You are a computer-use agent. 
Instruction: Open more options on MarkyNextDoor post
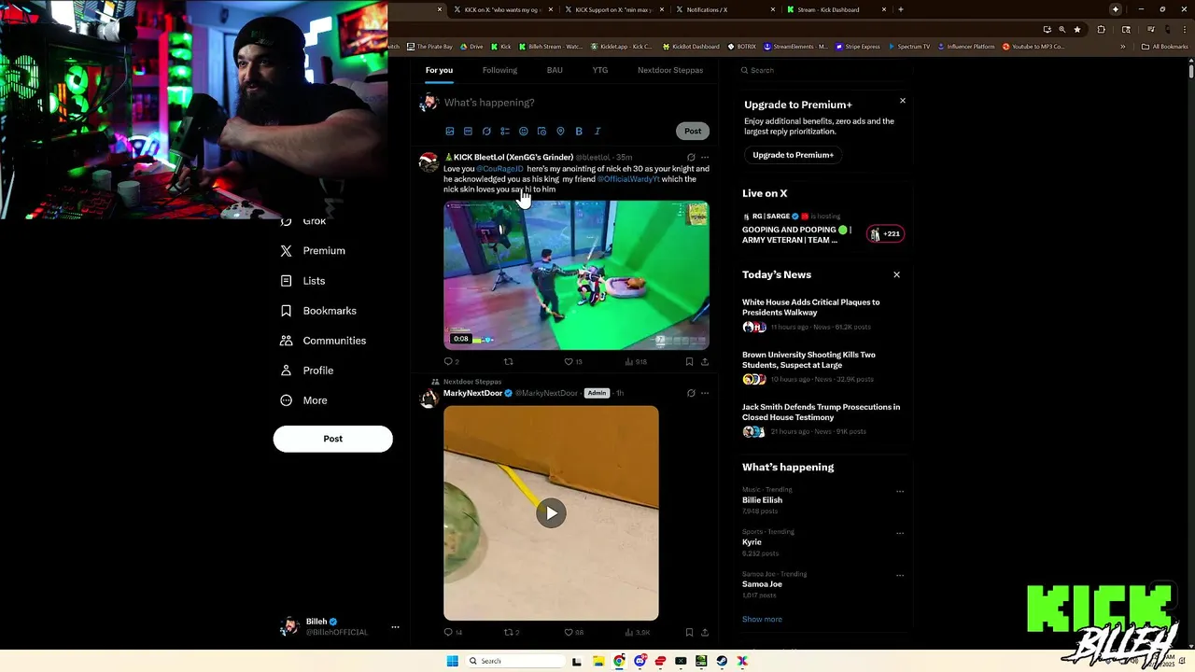pos(705,394)
